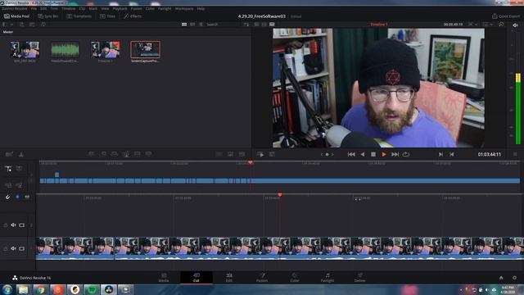Screen dimensions: 524x295
Task: Toggle the snapping magnet icon
Action: click(x=7, y=197)
